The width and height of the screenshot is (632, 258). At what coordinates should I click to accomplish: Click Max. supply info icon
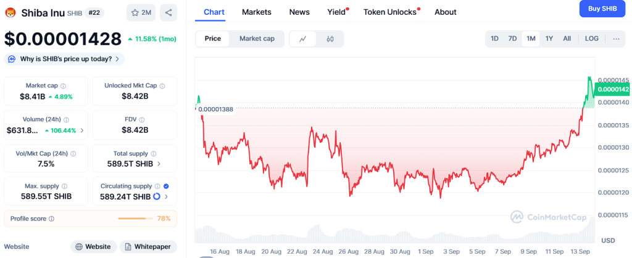pyautogui.click(x=64, y=187)
